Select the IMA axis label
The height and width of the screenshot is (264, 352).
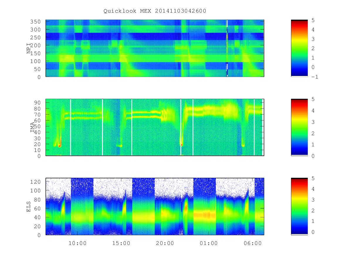pos(32,127)
